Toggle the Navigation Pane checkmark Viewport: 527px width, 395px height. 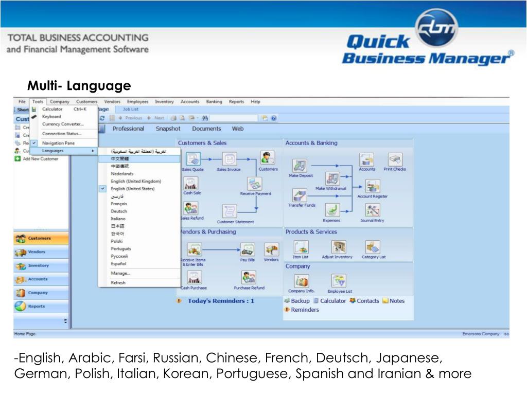34,143
